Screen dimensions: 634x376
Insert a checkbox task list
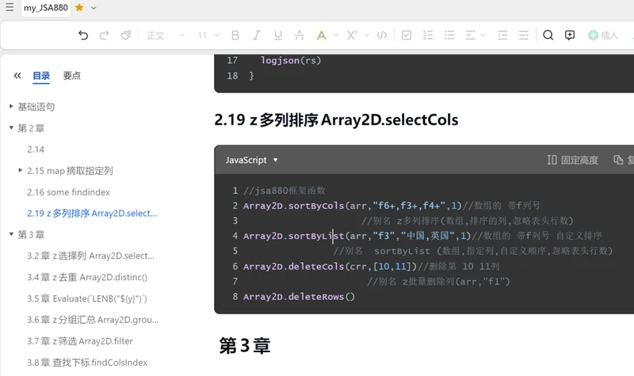point(407,36)
